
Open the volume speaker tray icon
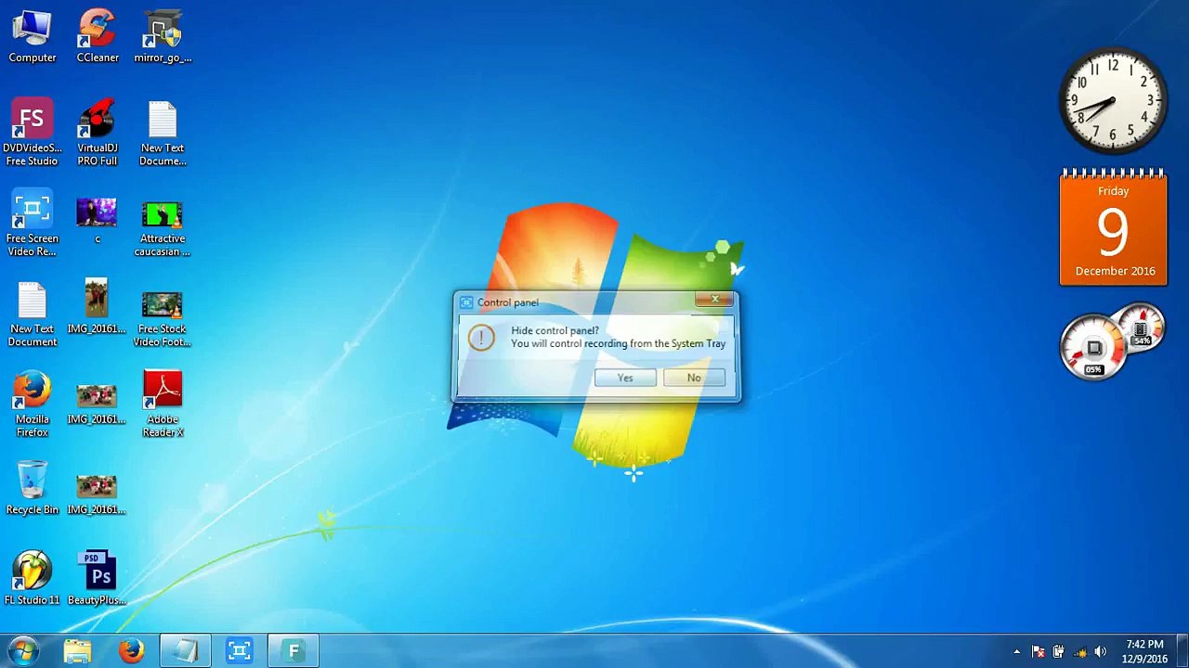tap(1100, 652)
